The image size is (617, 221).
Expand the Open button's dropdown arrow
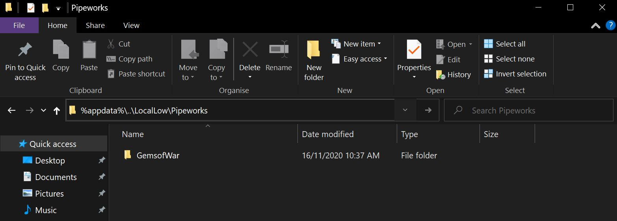click(x=470, y=44)
